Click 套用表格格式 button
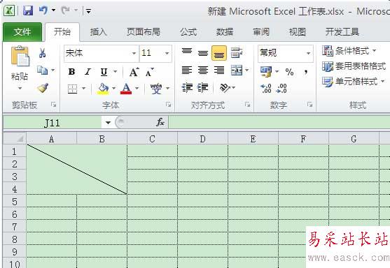Screen dimensions: 390x268 point(354,66)
